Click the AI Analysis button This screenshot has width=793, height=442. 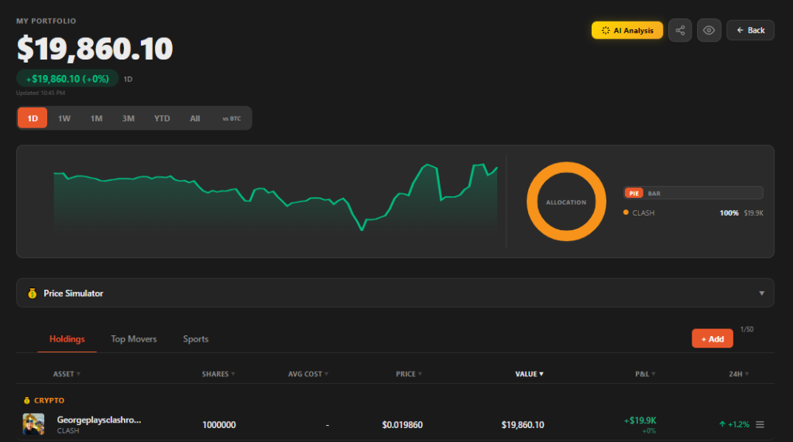tap(627, 30)
